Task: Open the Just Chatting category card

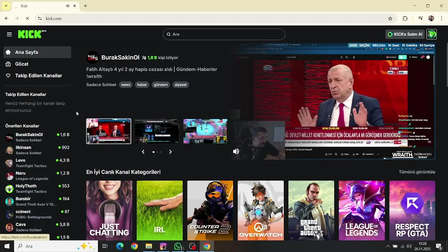Action: pyautogui.click(x=109, y=210)
